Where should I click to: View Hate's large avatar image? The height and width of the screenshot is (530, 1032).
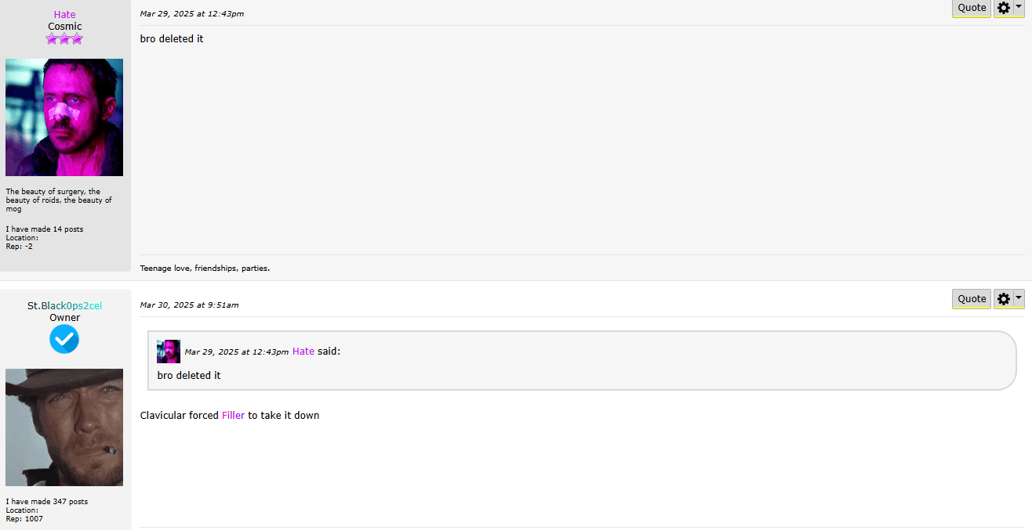click(64, 117)
